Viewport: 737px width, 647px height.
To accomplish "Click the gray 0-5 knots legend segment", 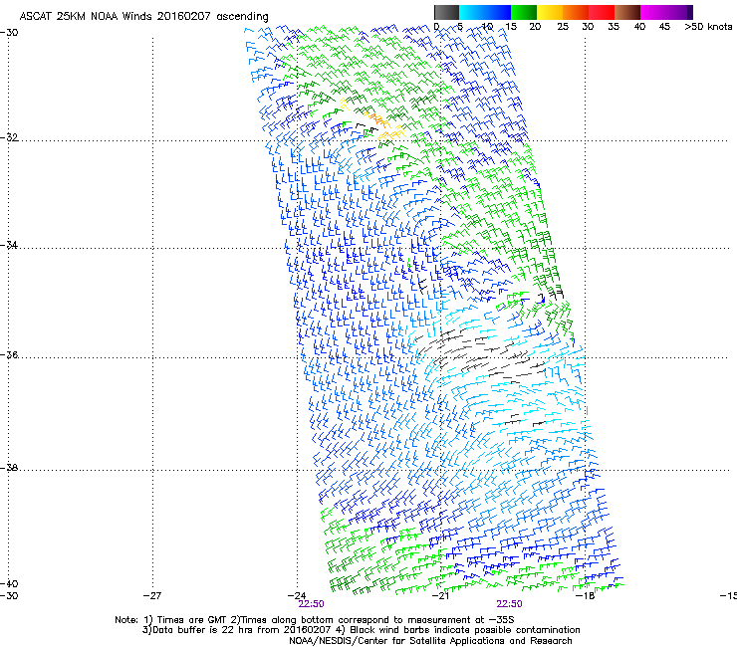I will coord(446,12).
